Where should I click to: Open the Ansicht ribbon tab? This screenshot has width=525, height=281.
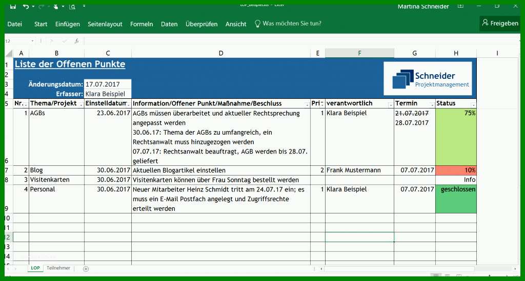(x=236, y=24)
